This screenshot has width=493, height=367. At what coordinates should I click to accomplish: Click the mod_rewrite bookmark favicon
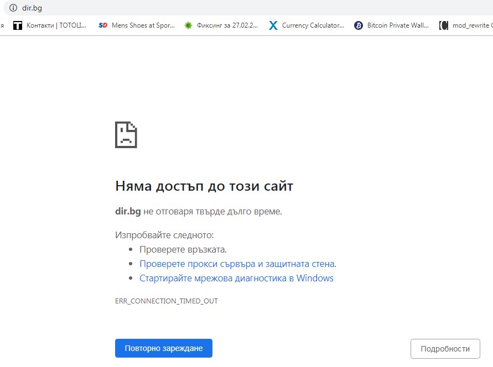(443, 25)
